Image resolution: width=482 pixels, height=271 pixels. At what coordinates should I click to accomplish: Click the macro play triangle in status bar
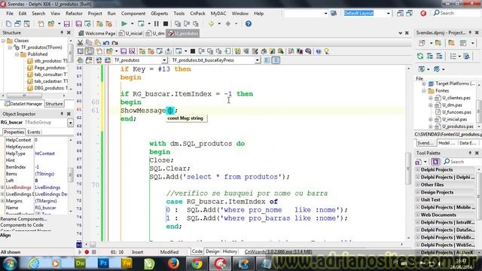[x=80, y=252]
